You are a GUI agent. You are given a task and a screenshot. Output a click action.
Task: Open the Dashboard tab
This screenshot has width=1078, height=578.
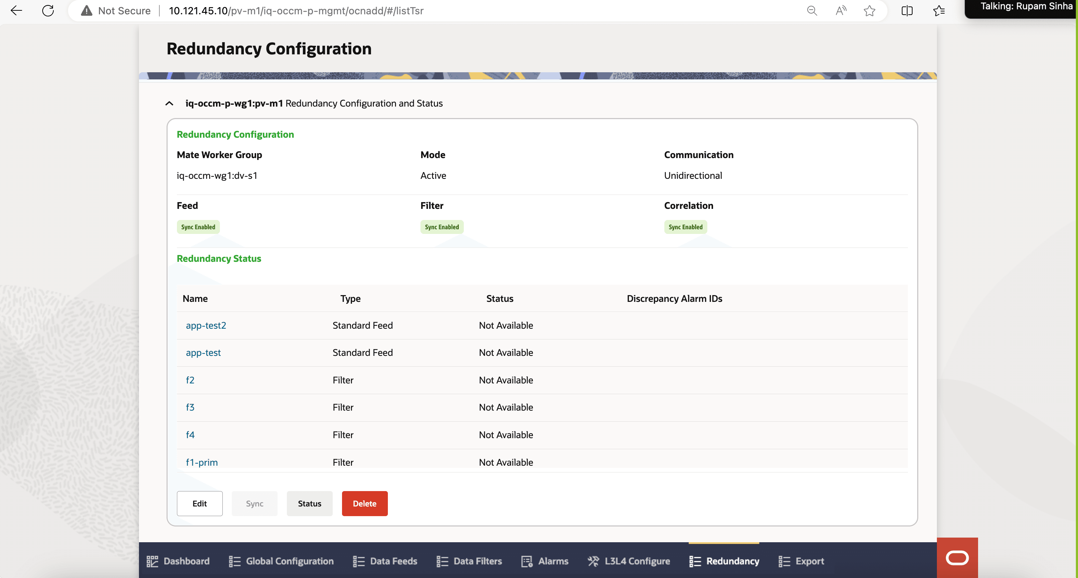(x=178, y=561)
